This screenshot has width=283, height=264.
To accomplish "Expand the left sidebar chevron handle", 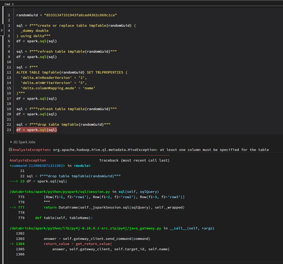I will pos(2,30).
